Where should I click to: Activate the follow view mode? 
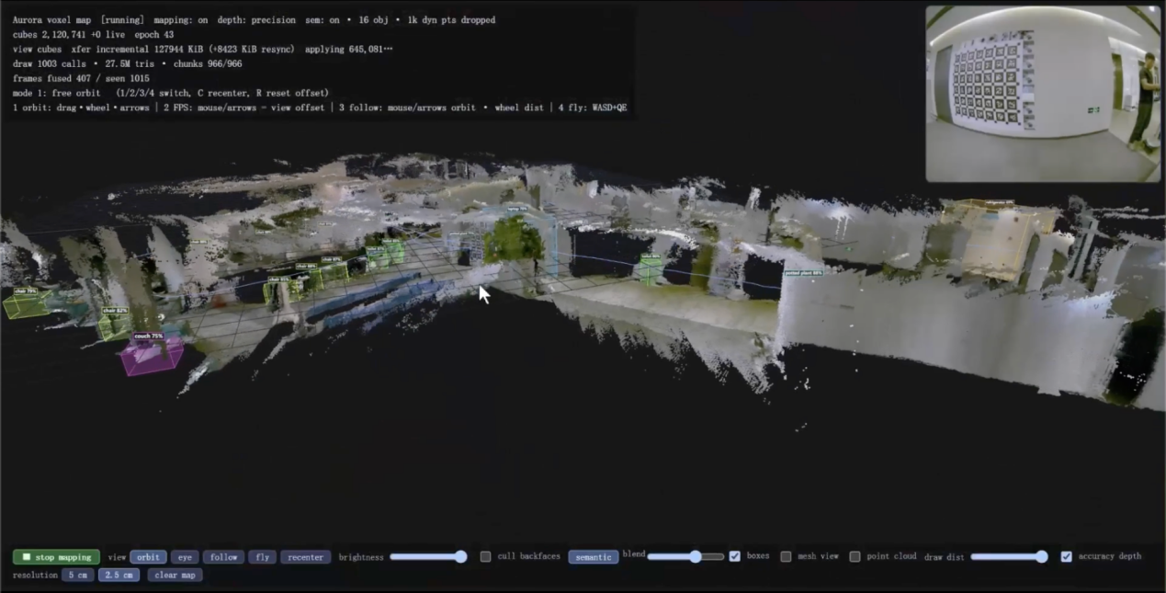click(223, 557)
